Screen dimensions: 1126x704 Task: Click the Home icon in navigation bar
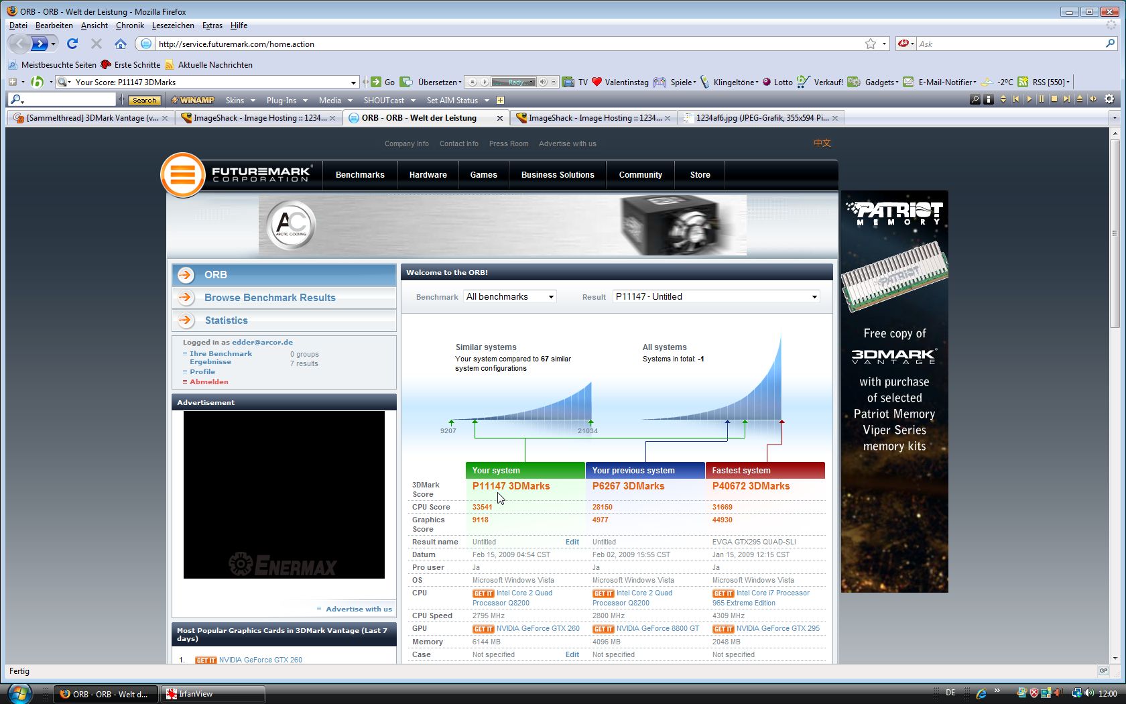click(x=121, y=44)
